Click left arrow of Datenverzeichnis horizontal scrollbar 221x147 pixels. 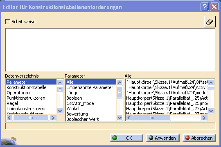click(x=9, y=118)
